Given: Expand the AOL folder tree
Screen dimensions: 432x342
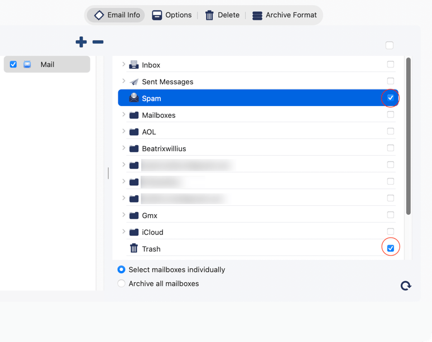Looking at the screenshot, I should [x=123, y=132].
